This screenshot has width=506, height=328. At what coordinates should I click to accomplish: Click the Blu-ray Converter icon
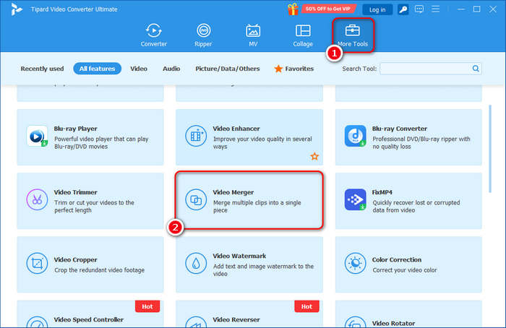pos(355,136)
